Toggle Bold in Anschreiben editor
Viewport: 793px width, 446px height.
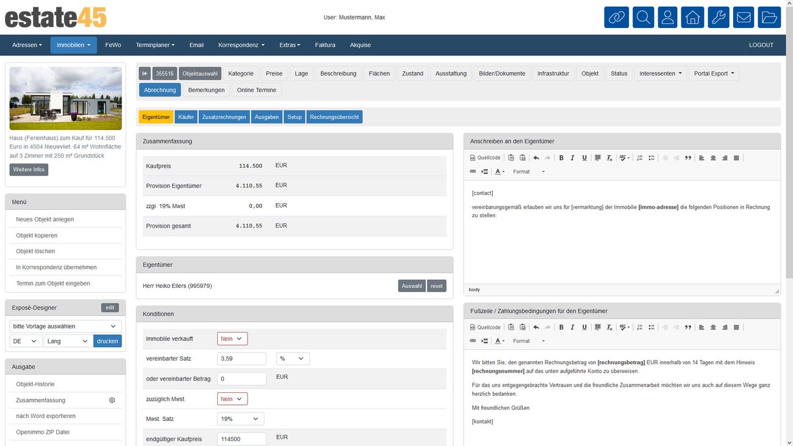point(561,158)
